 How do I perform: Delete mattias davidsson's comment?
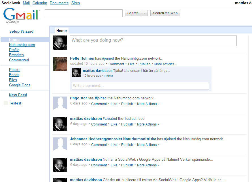tap(109, 76)
